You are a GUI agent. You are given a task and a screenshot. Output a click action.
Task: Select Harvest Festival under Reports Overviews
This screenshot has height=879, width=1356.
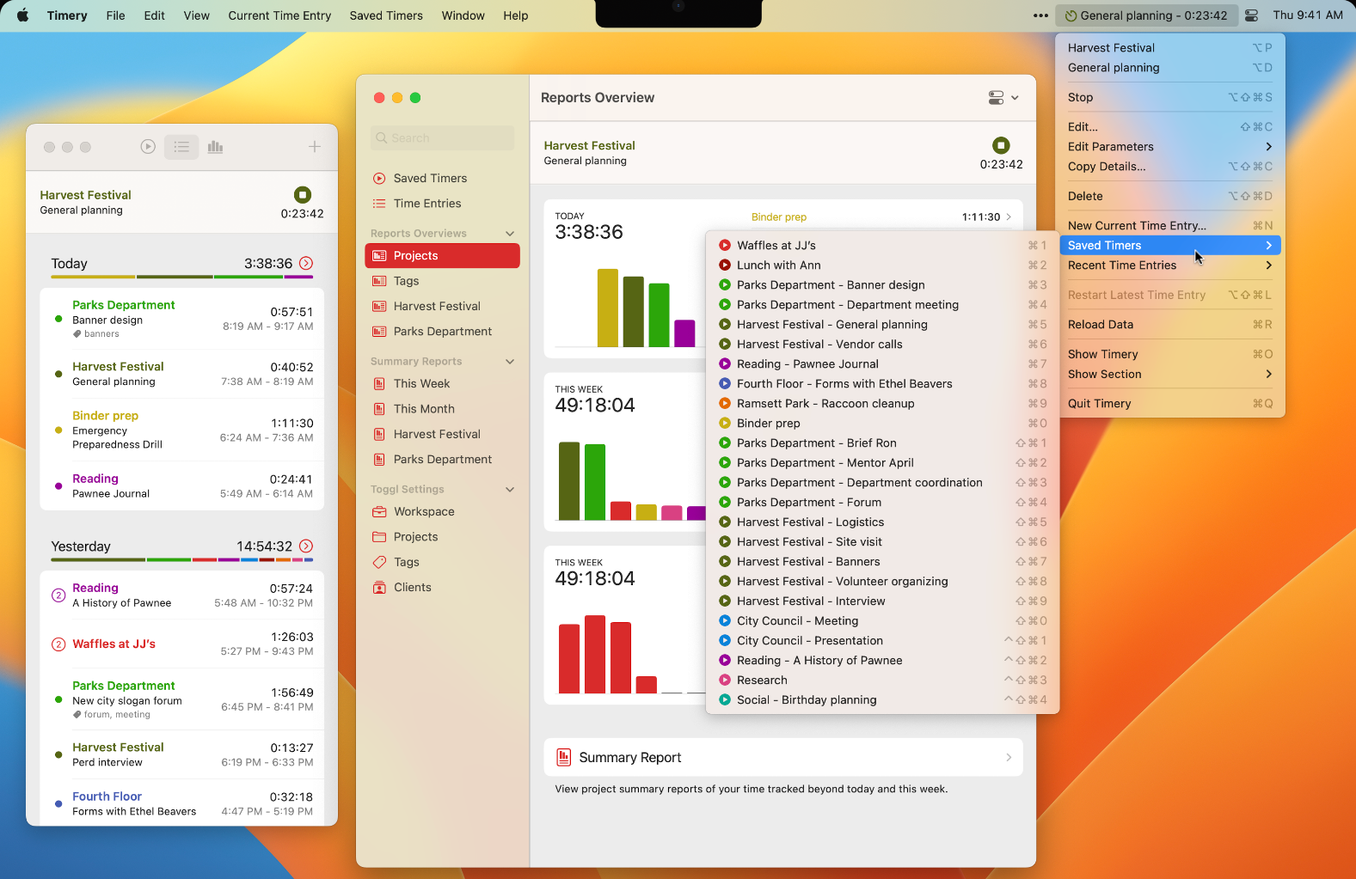(x=443, y=306)
